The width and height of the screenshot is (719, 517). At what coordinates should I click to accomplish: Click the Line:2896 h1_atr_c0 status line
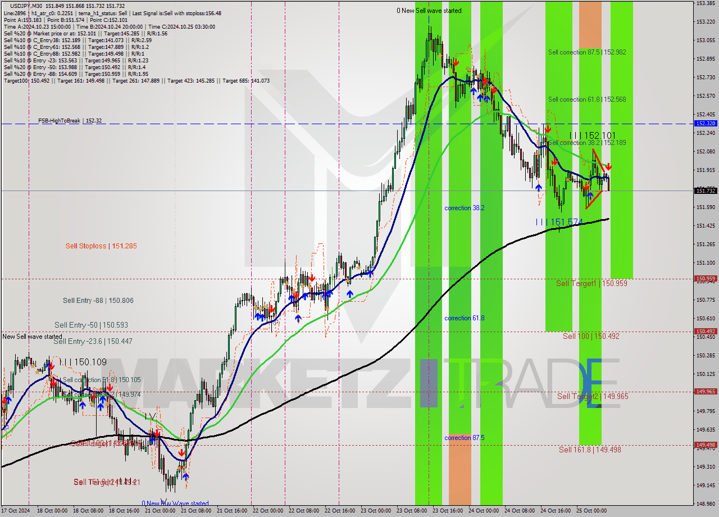pos(112,13)
